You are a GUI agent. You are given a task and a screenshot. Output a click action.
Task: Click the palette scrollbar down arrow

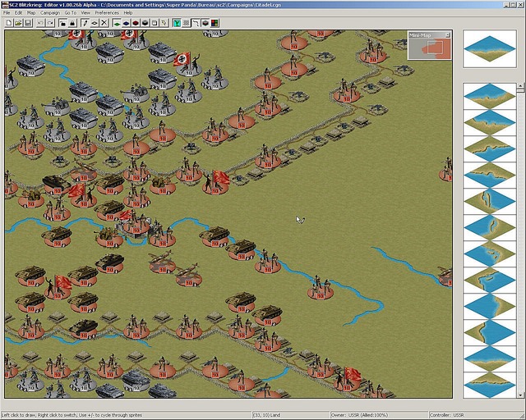520,395
